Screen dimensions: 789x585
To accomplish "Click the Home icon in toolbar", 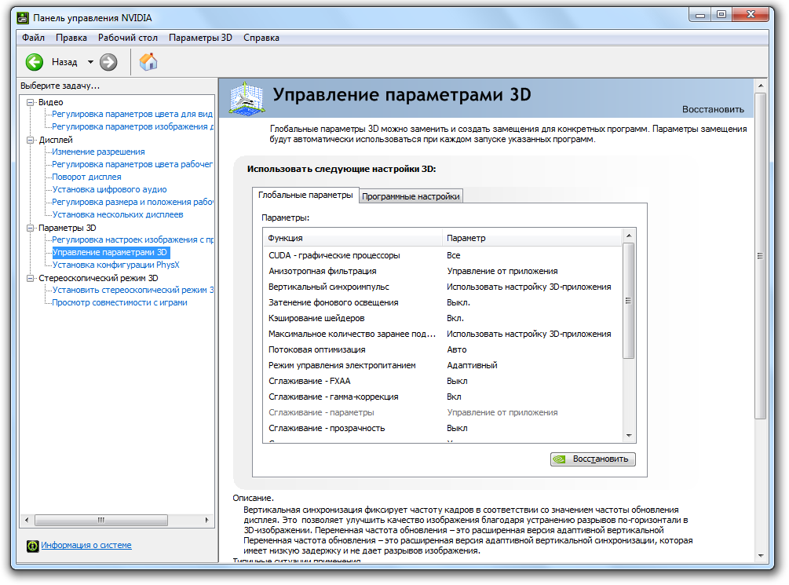I will point(148,62).
